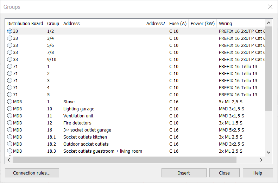The image size is (278, 183).
Task: Click the Wiring column header
Action: click(x=225, y=24)
